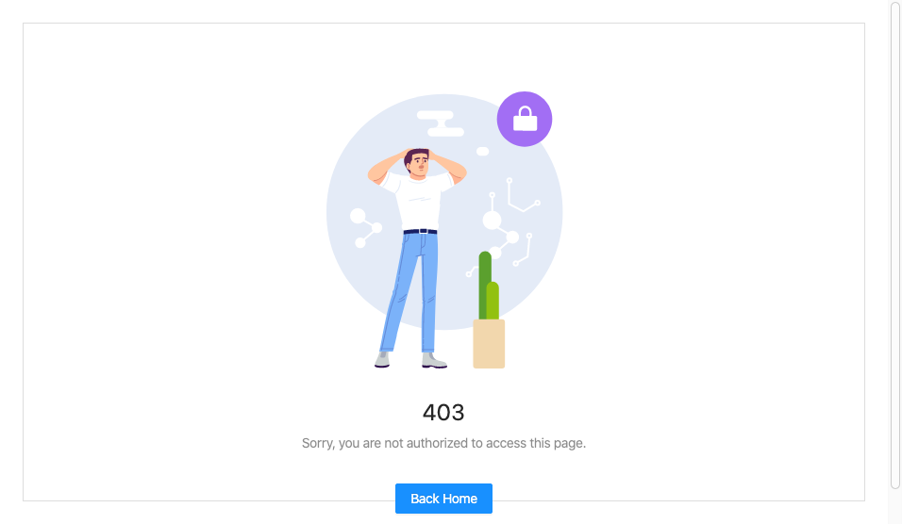
Task: Click the white molecule node left of the man
Action: tap(358, 216)
